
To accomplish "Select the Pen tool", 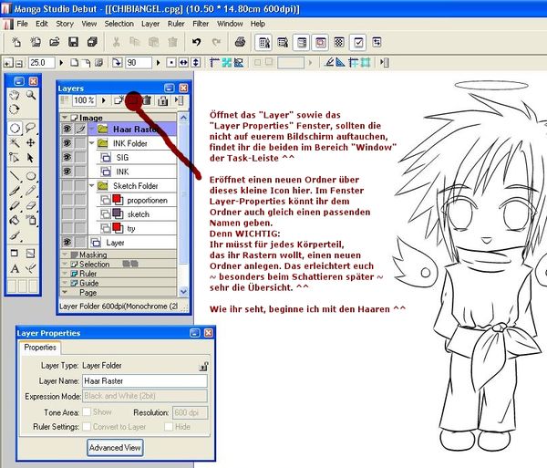I will click(15, 191).
